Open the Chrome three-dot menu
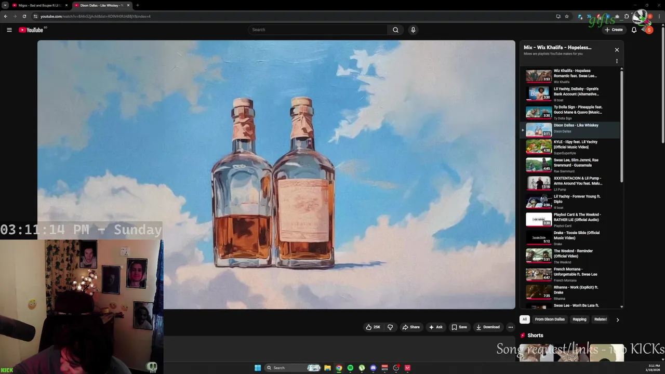 pos(659,16)
